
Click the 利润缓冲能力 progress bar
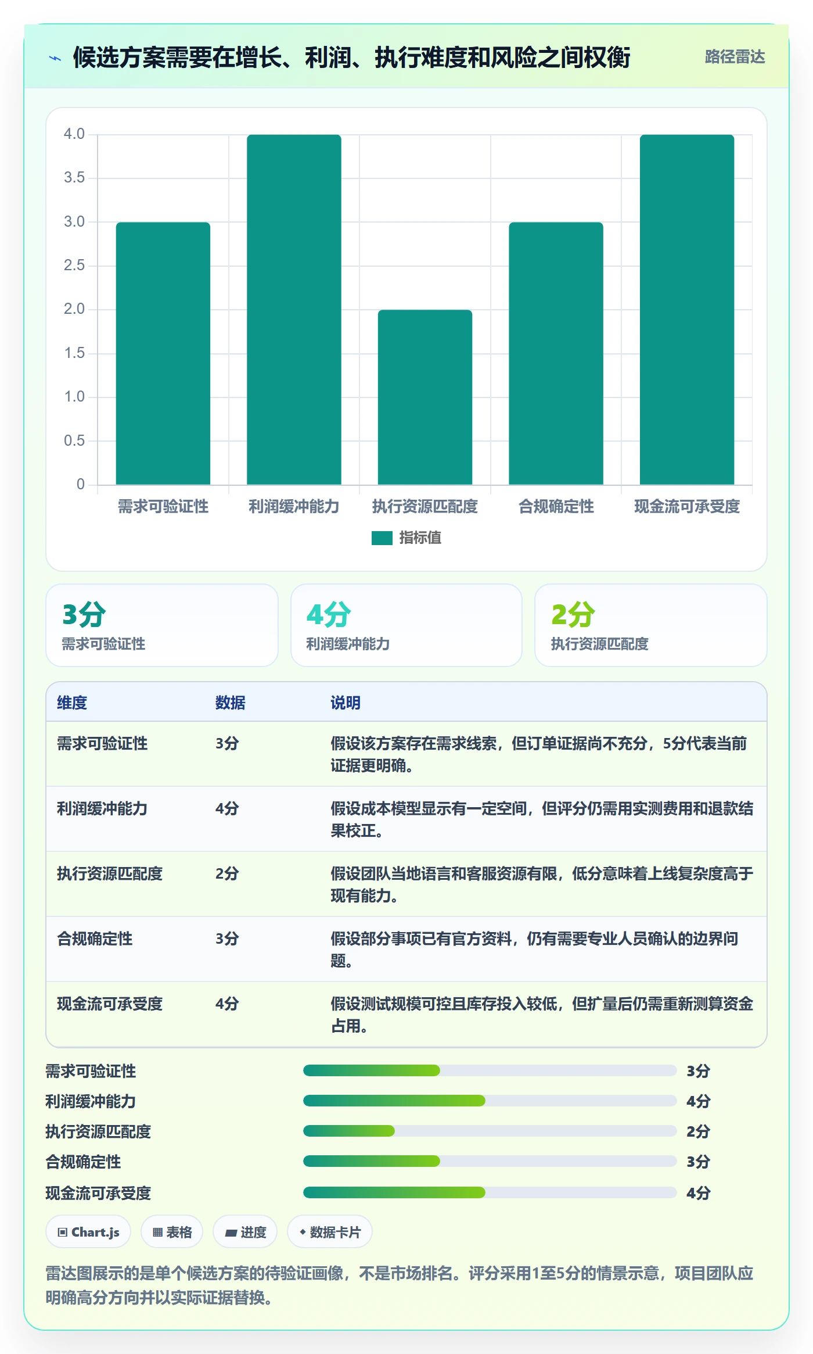[490, 1101]
